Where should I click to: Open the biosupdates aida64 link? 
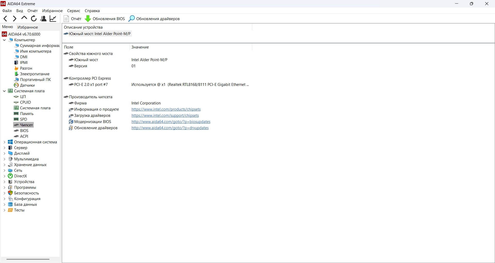coord(171,122)
